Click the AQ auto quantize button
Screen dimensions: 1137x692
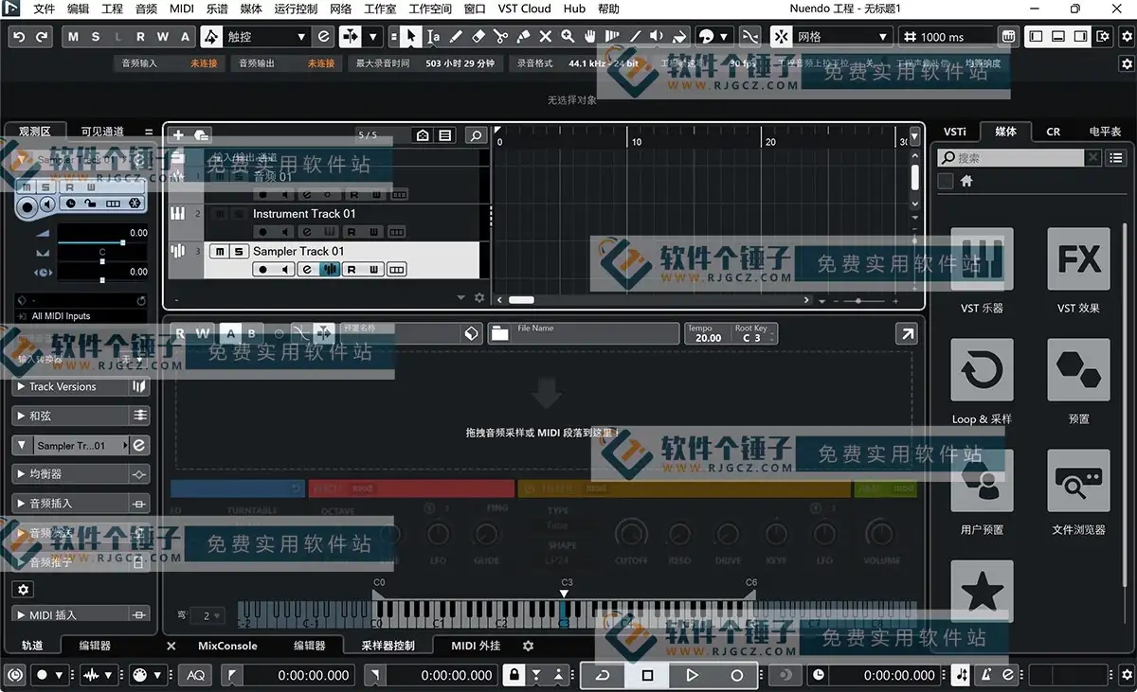(196, 675)
